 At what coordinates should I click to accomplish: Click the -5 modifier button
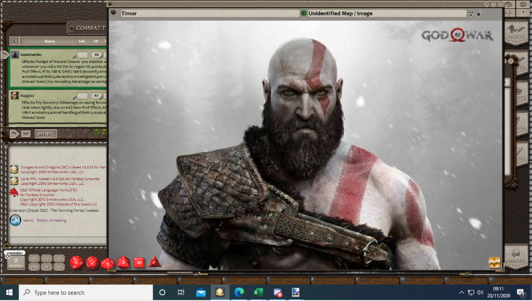59,267
